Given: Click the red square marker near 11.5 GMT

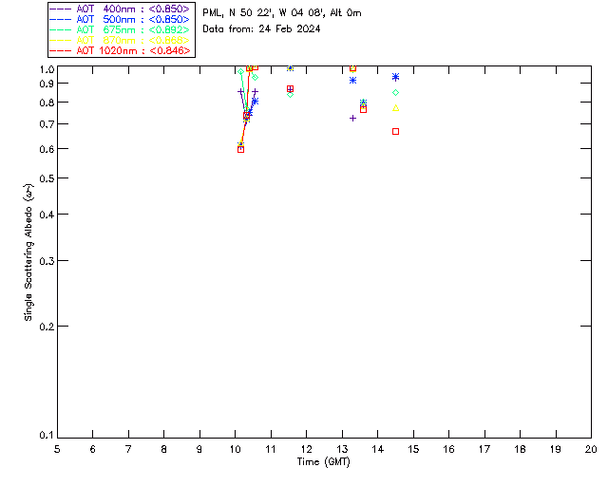Looking at the screenshot, I should [x=290, y=89].
